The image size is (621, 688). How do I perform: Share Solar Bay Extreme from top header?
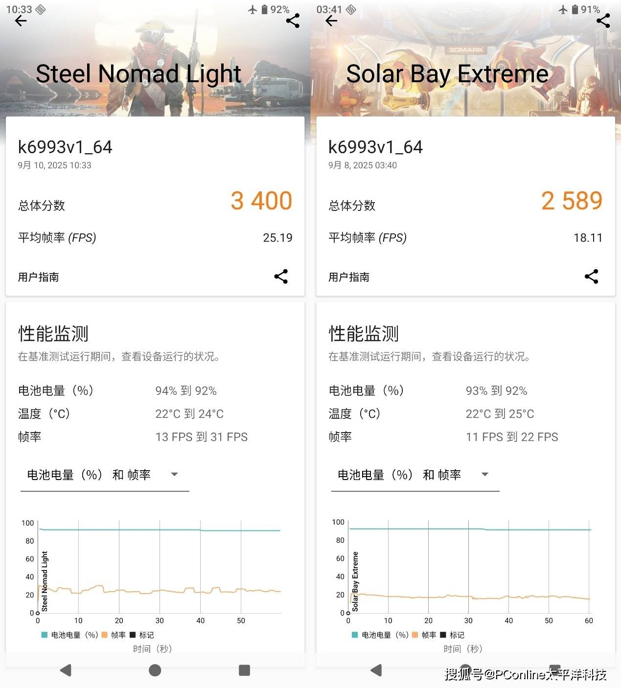pos(603,21)
